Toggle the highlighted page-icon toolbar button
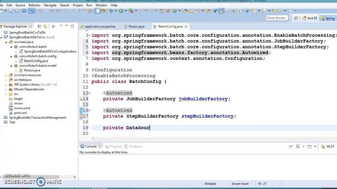 click(97, 10)
